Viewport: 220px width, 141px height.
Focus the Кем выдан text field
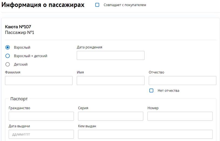[x=145, y=134]
